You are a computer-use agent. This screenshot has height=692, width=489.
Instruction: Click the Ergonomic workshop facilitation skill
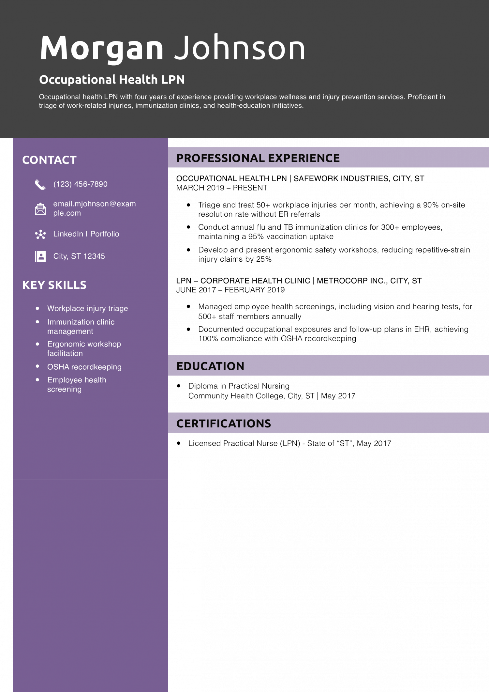[x=84, y=349]
